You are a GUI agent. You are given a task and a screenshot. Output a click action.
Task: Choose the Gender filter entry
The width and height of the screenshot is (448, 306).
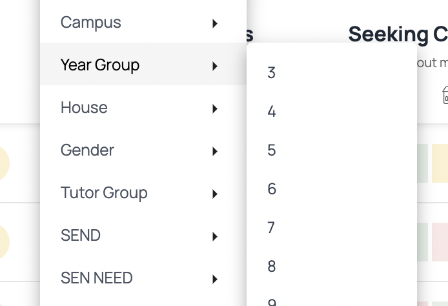click(143, 150)
